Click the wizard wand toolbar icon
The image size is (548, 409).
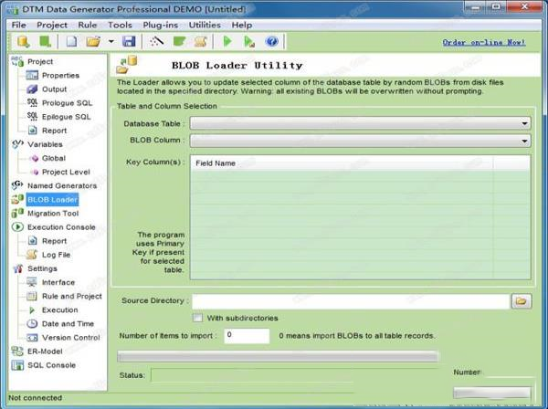(156, 42)
